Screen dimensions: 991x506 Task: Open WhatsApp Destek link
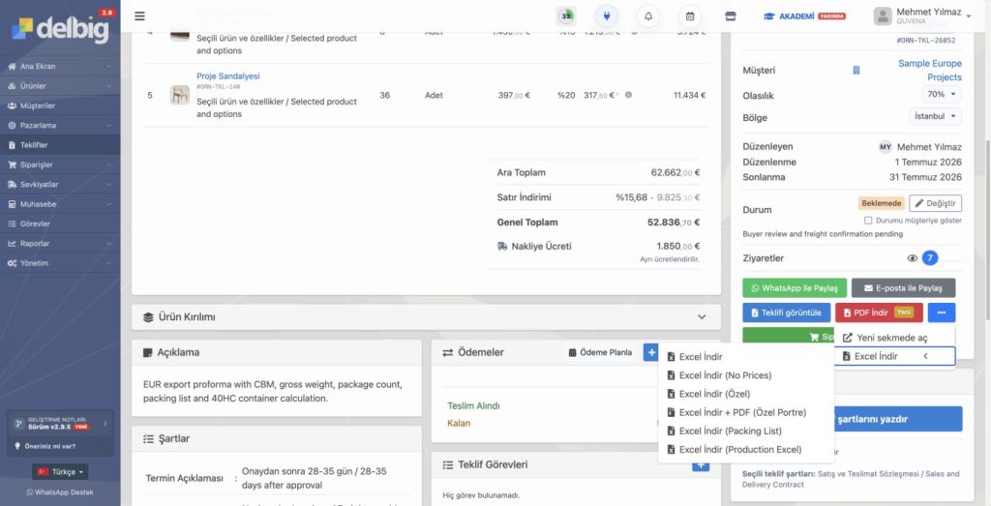(61, 492)
